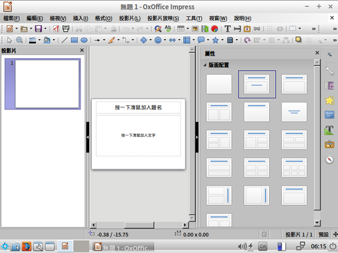Screen dimensions: 338x253
Task: Choose the blank slide layout
Action: coord(219,84)
